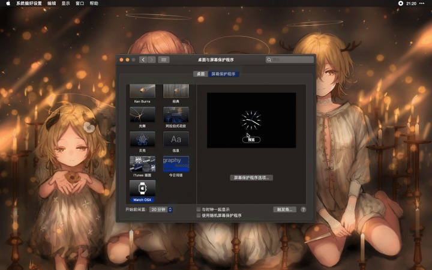Image resolution: width=432 pixels, height=270 pixels.
Task: Click the help question mark button
Action: pos(304,209)
